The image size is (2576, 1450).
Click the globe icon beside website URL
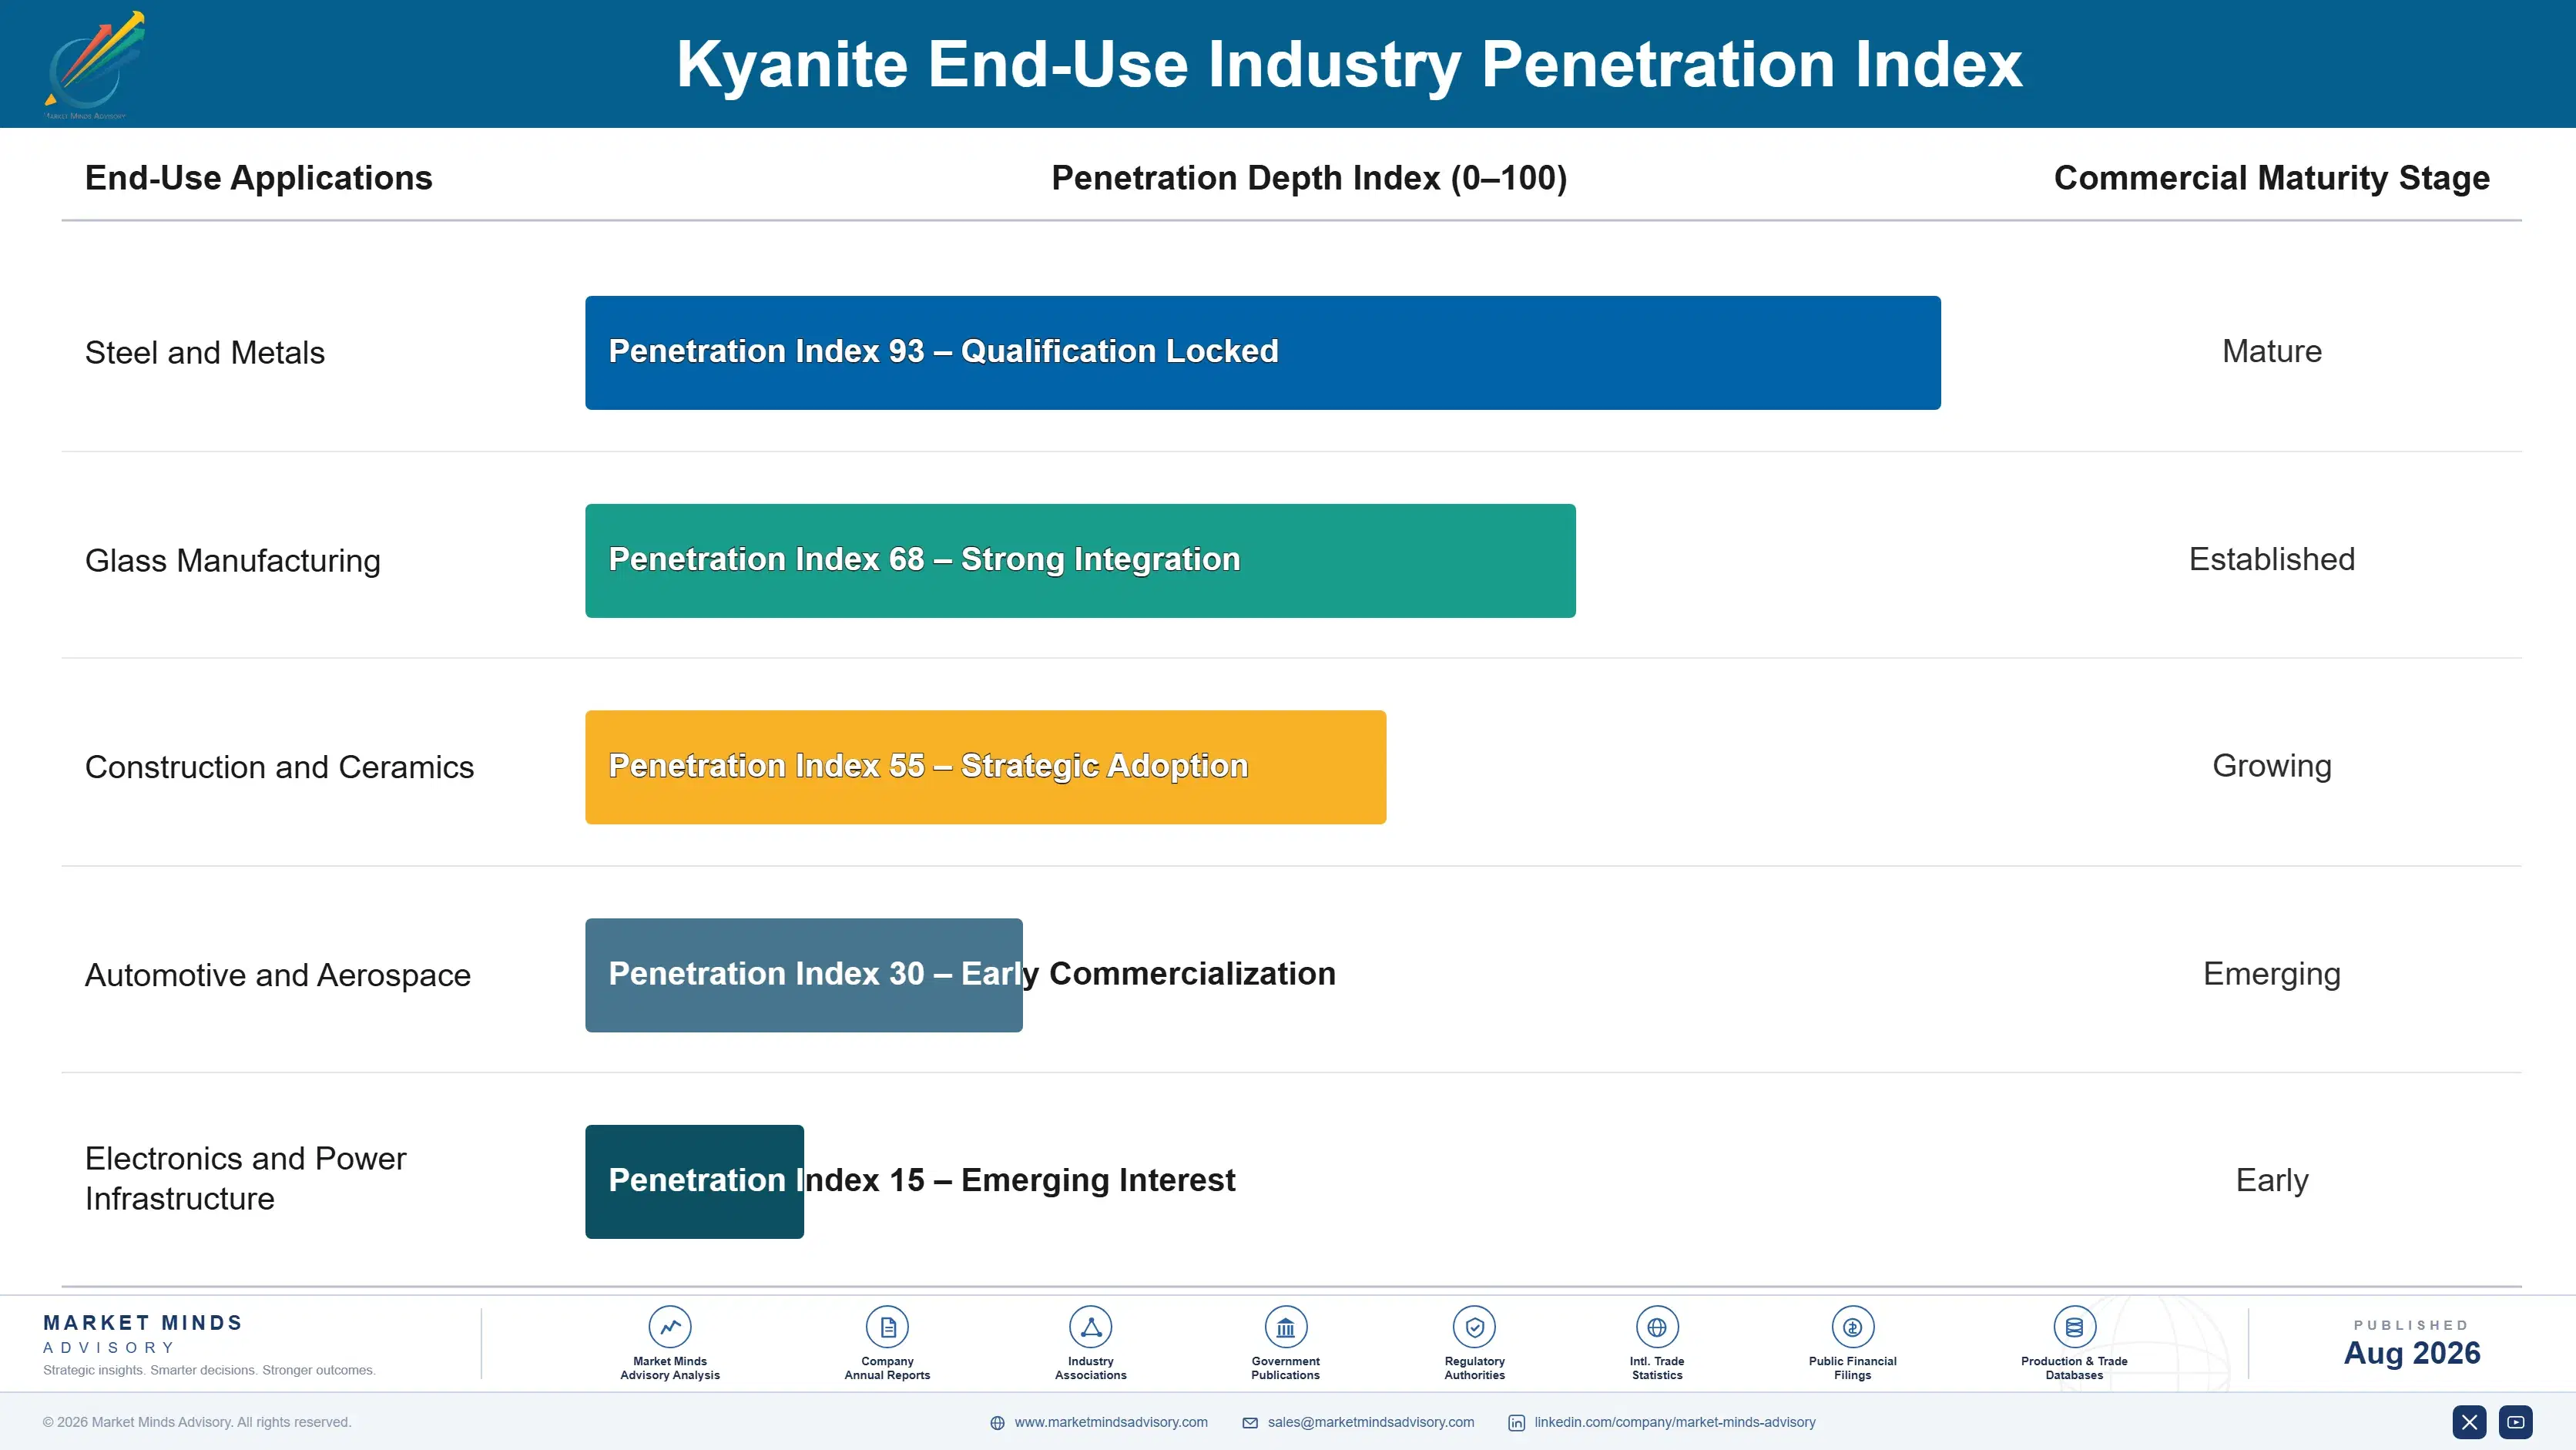pos(997,1423)
